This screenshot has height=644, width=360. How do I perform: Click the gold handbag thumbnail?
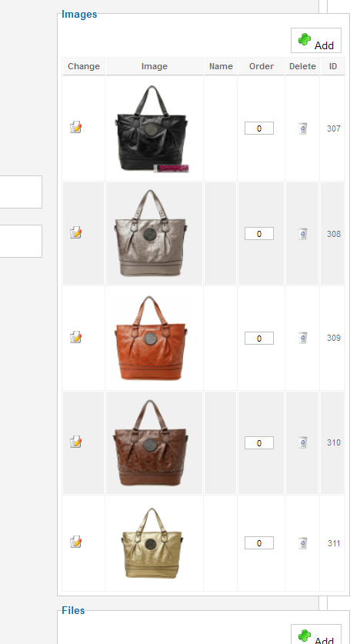[152, 543]
